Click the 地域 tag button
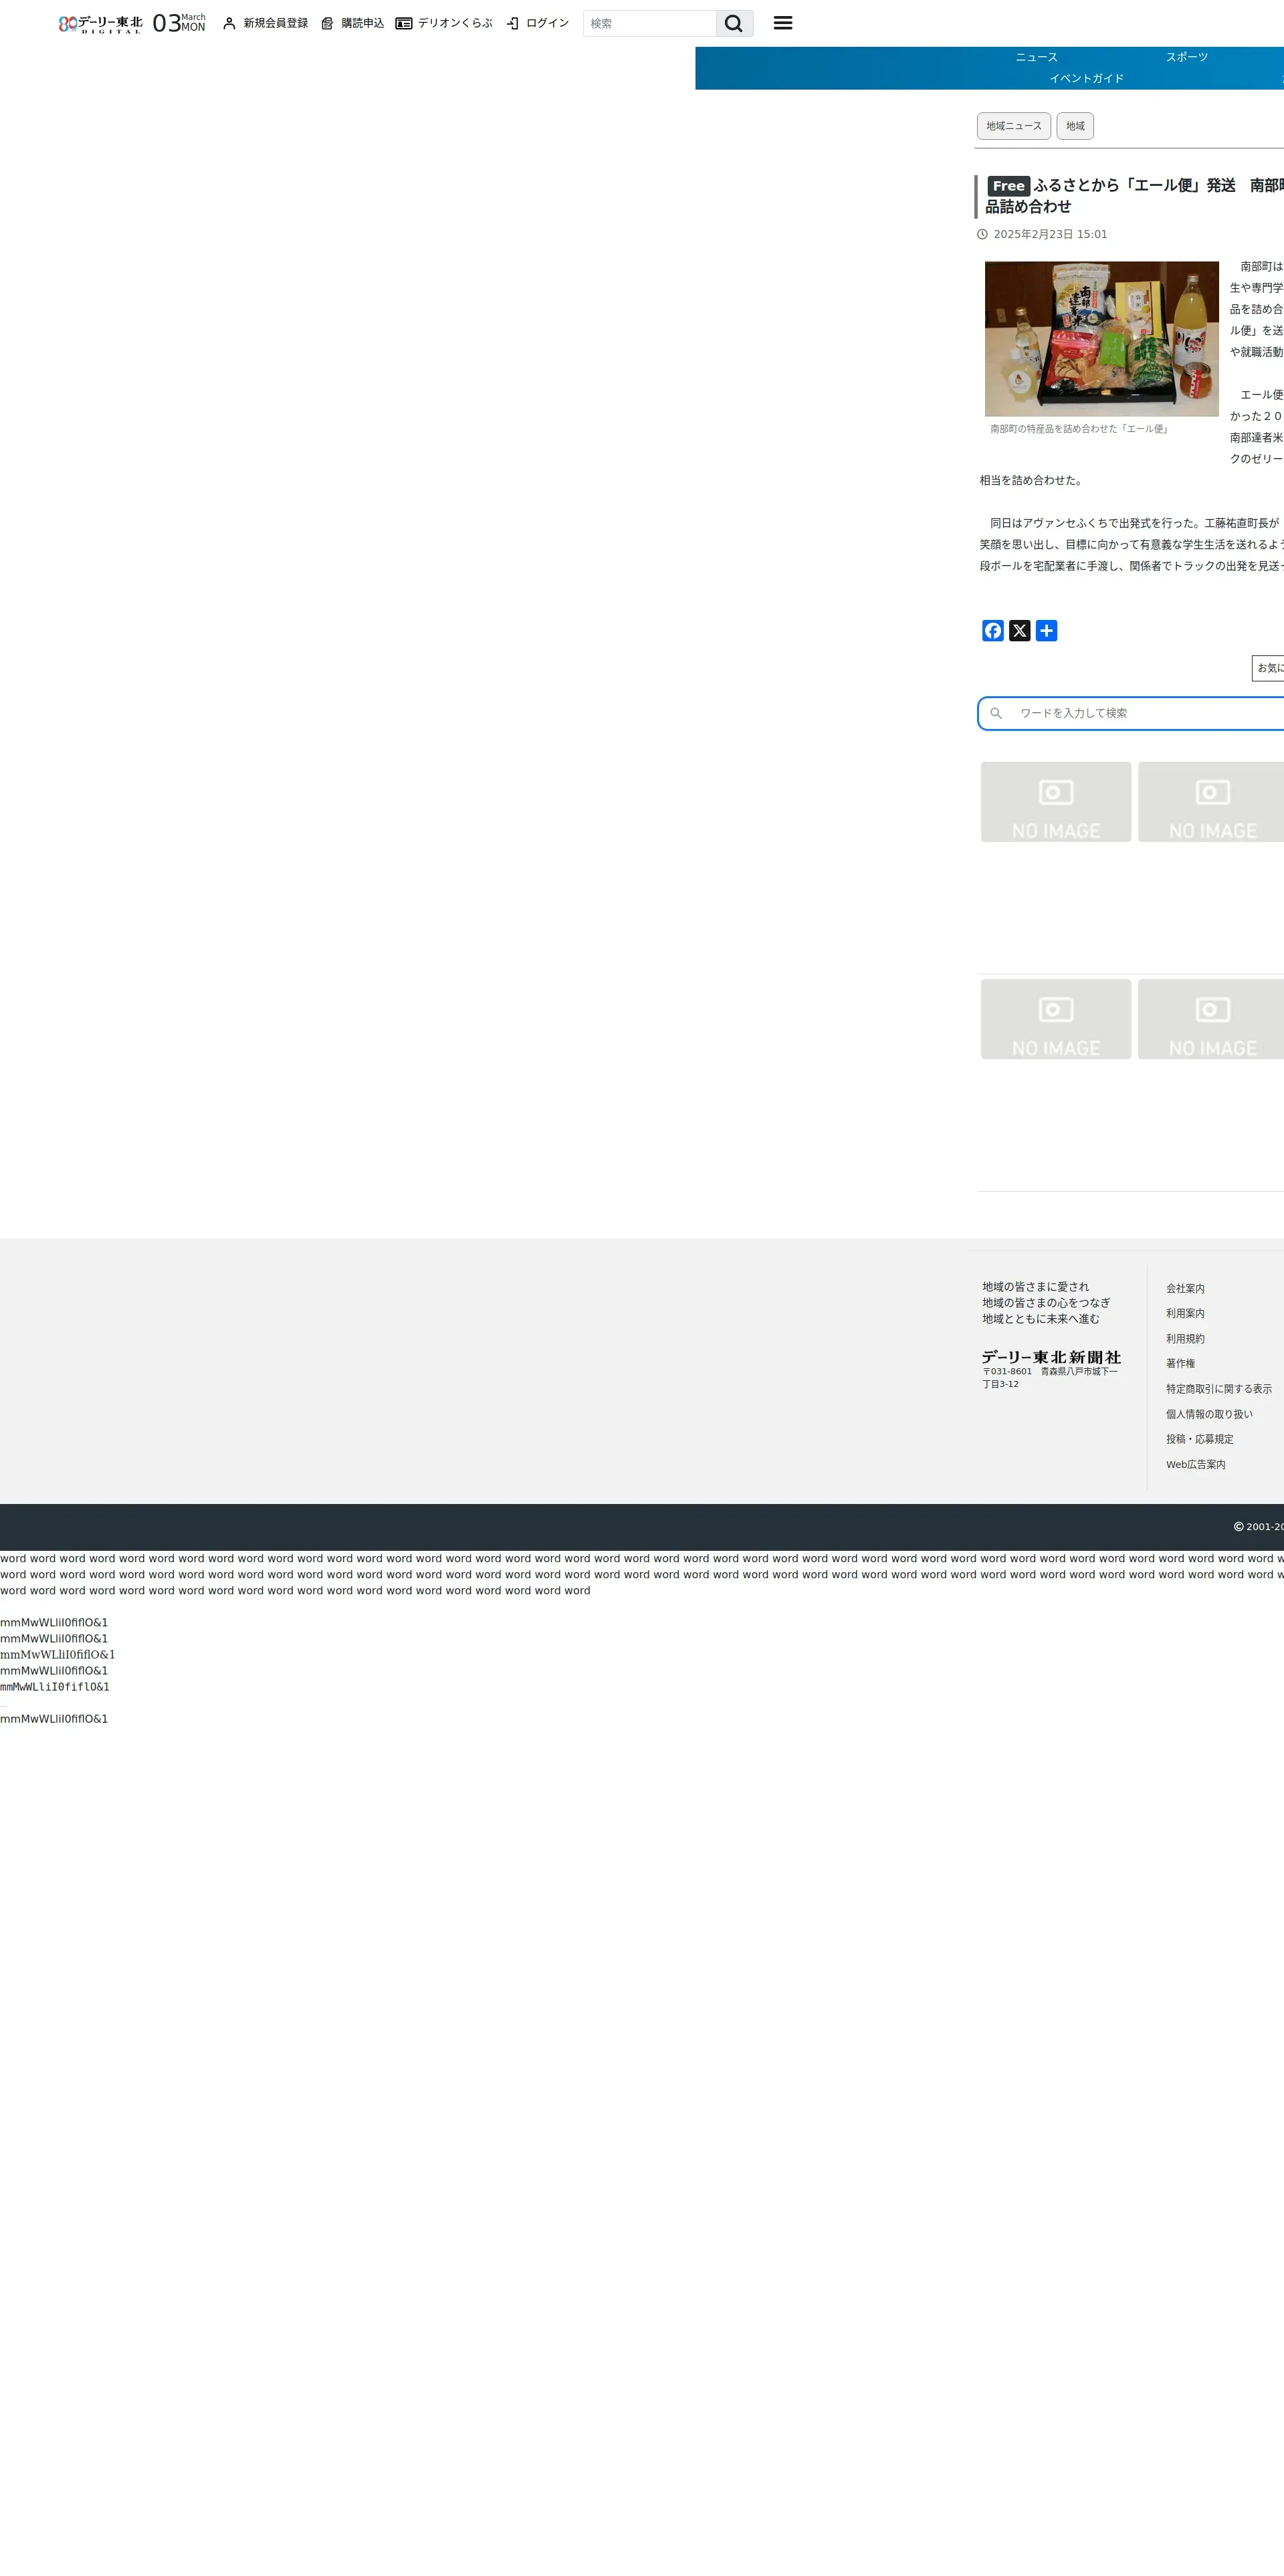This screenshot has height=2576, width=1284. (x=1074, y=126)
